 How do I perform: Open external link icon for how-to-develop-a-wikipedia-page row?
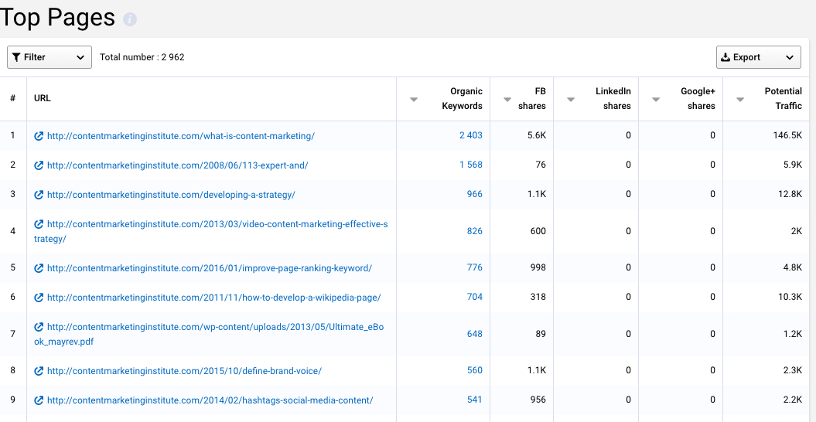coord(39,298)
